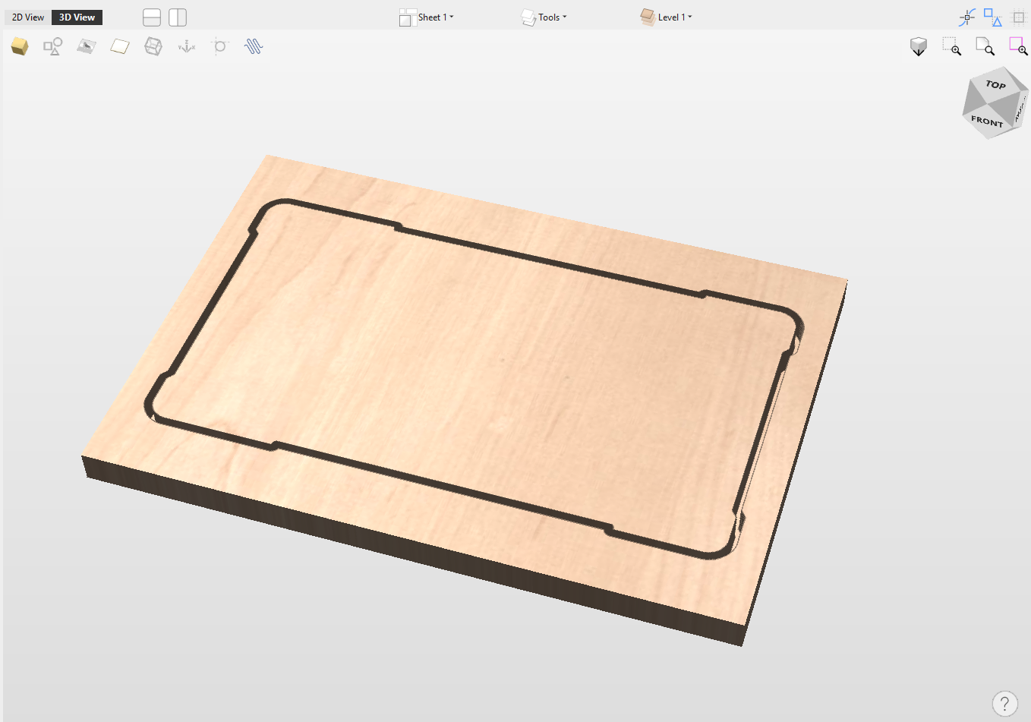The image size is (1031, 722).
Task: Toggle the flat material sheet icon
Action: (120, 47)
